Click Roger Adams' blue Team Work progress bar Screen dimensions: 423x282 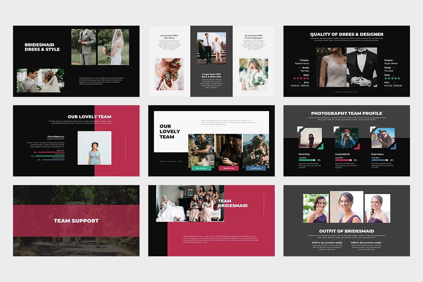point(380,160)
